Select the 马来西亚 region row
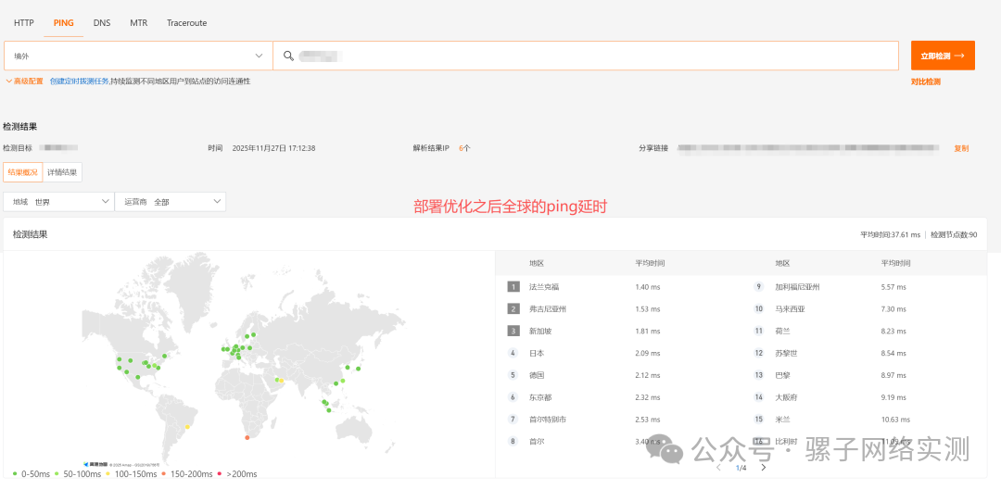Screen dimensions: 1001x489 [865, 309]
